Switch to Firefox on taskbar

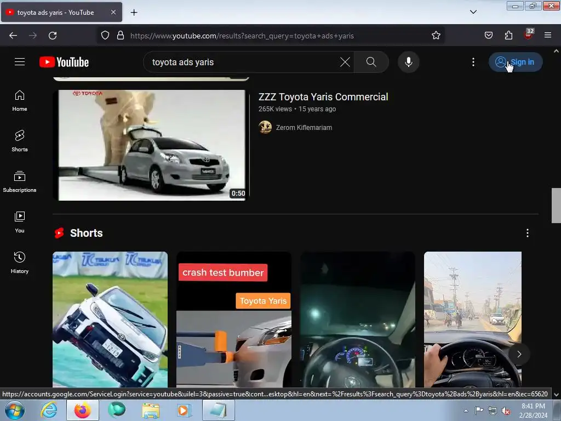point(83,410)
